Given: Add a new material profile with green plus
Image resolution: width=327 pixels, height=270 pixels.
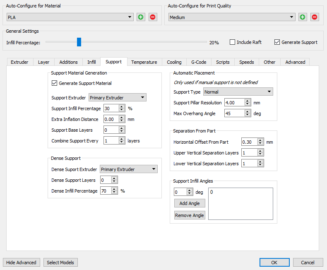Looking at the screenshot, I should tap(141, 17).
